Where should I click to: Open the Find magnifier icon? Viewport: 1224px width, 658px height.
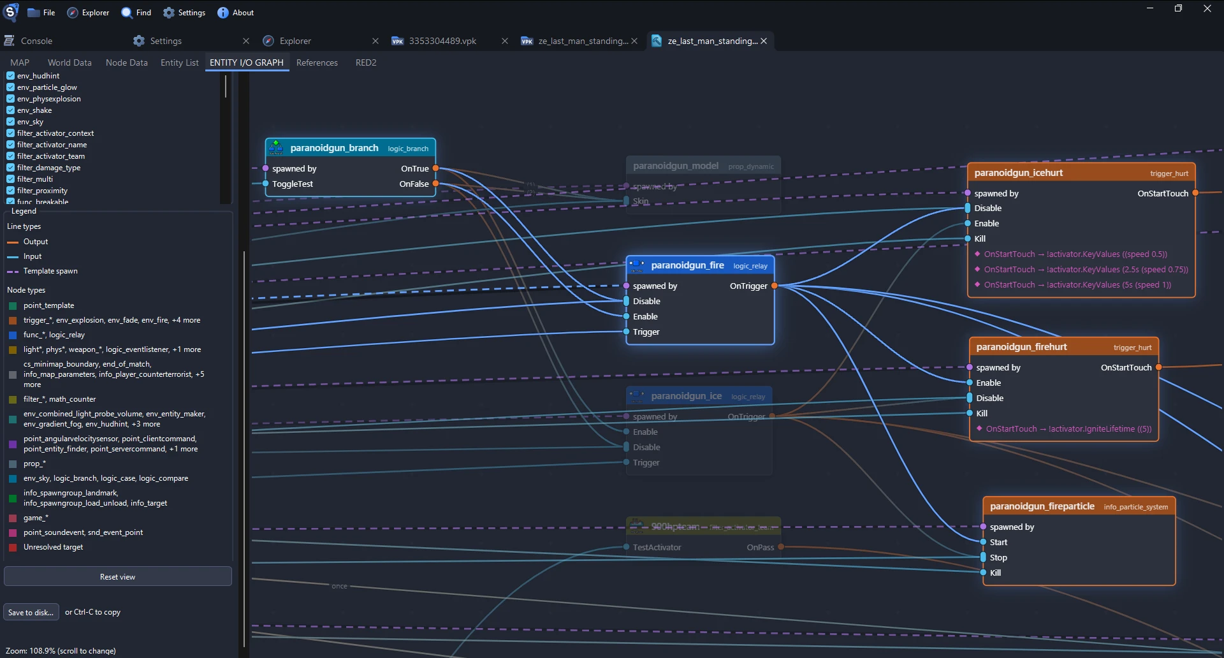(127, 13)
